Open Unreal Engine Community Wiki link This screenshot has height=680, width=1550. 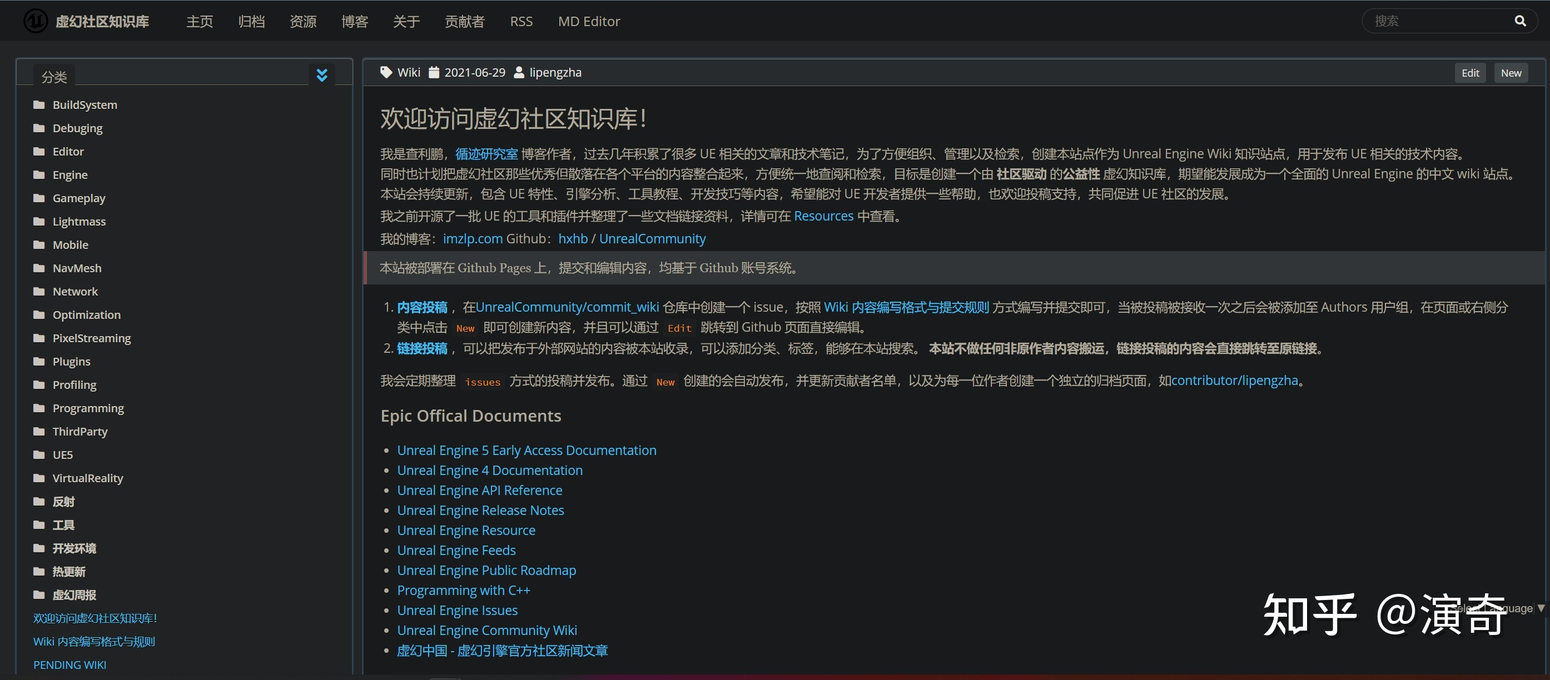point(487,630)
